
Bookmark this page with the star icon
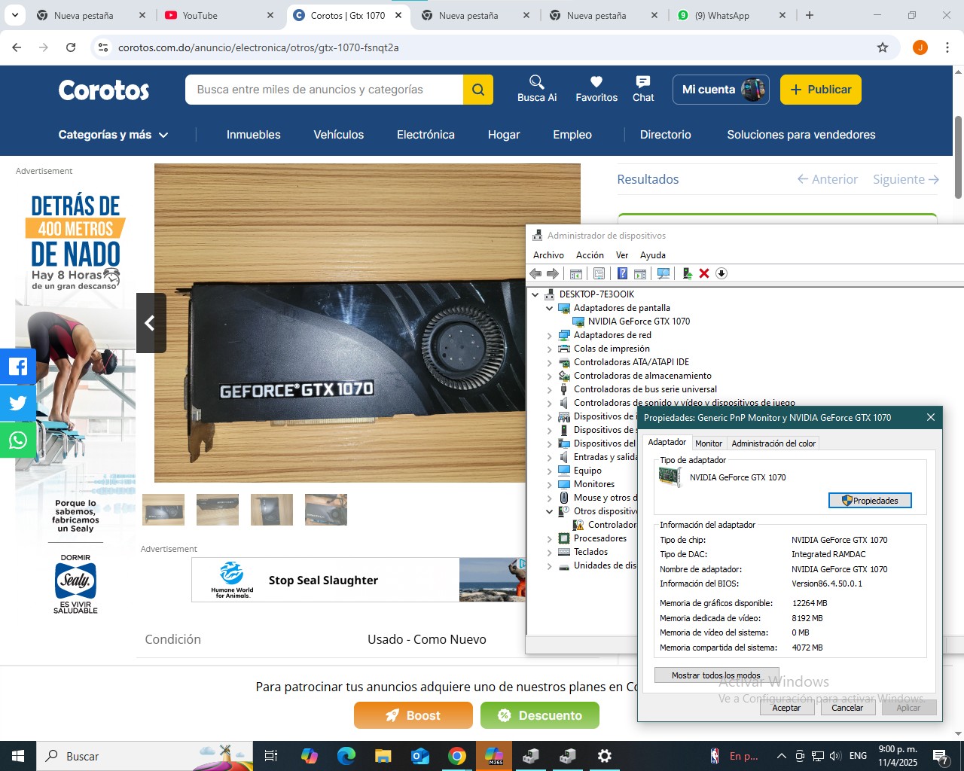pos(883,47)
